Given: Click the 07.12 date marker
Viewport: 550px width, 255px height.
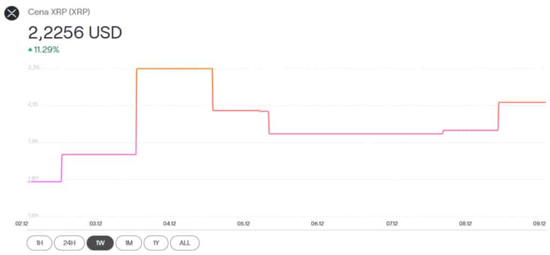Looking at the screenshot, I should pyautogui.click(x=392, y=224).
